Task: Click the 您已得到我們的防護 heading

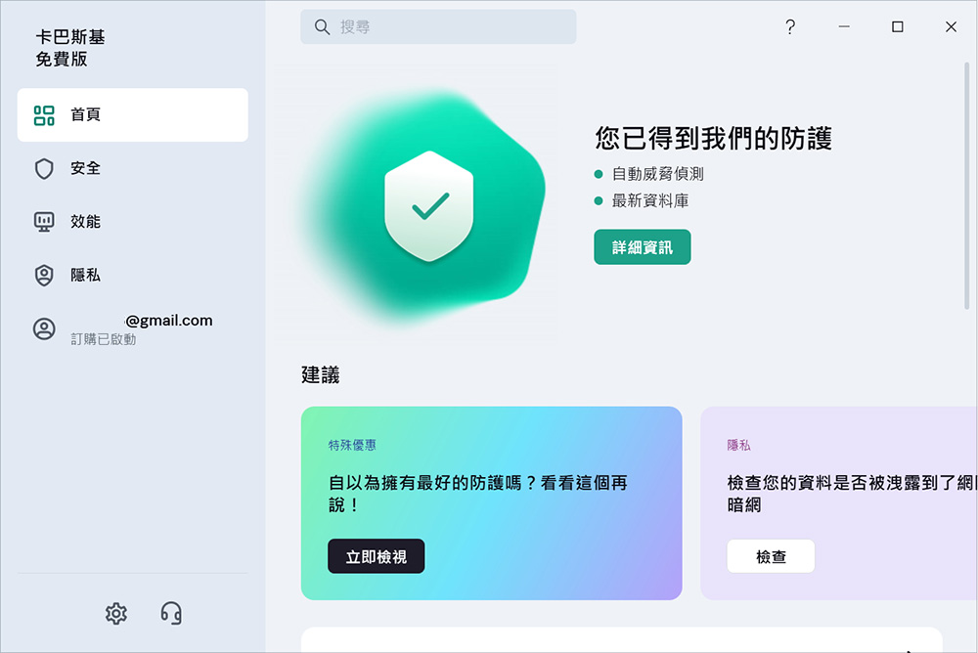Action: click(713, 139)
